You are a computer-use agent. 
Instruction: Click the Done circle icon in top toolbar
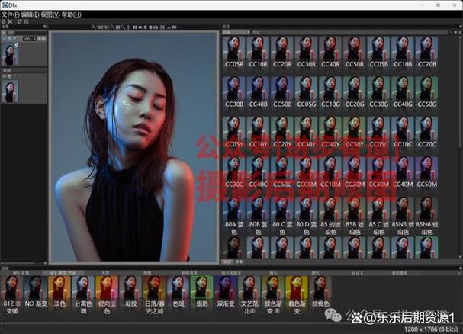click(4, 21)
